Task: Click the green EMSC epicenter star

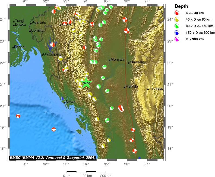Action: click(86, 83)
